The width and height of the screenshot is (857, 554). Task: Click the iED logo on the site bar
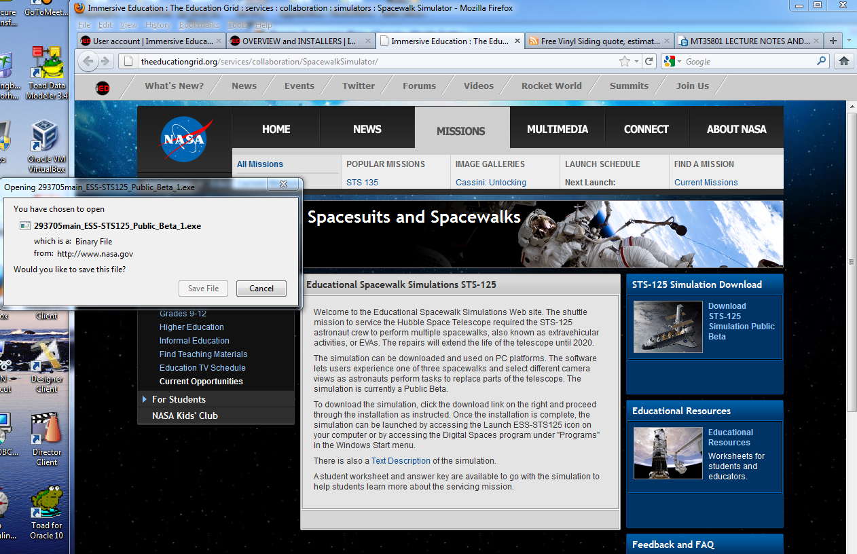(x=103, y=87)
